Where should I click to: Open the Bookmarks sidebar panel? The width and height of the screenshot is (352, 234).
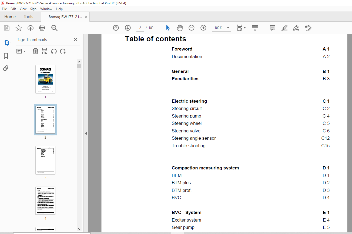pos(6,56)
